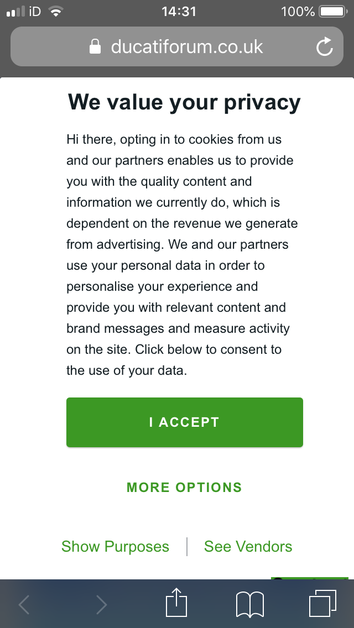Go forward with the right arrow
This screenshot has width=354, height=628.
pyautogui.click(x=101, y=605)
